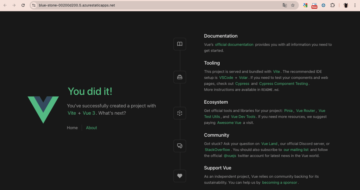The image size is (360, 190).
Task: Open the Pinia link
Action: (289, 111)
